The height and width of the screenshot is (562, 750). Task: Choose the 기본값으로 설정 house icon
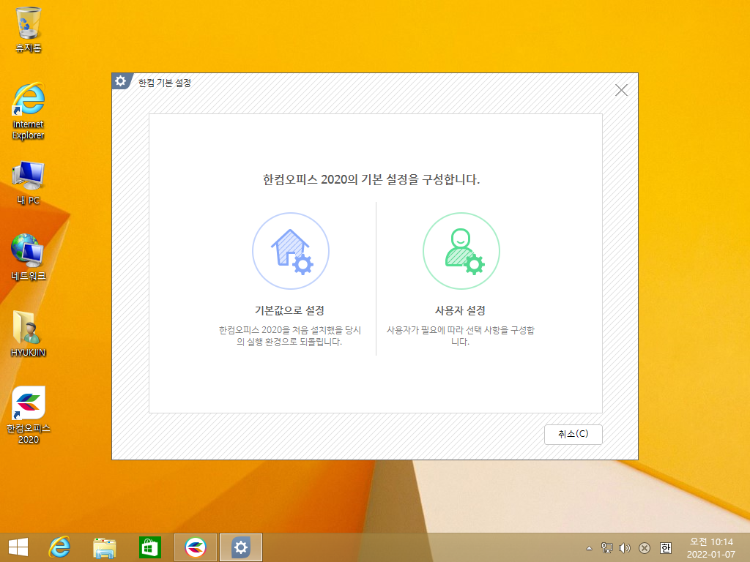(290, 251)
